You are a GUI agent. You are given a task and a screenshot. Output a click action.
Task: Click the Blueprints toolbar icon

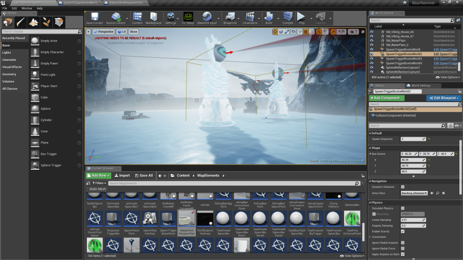coord(230,17)
